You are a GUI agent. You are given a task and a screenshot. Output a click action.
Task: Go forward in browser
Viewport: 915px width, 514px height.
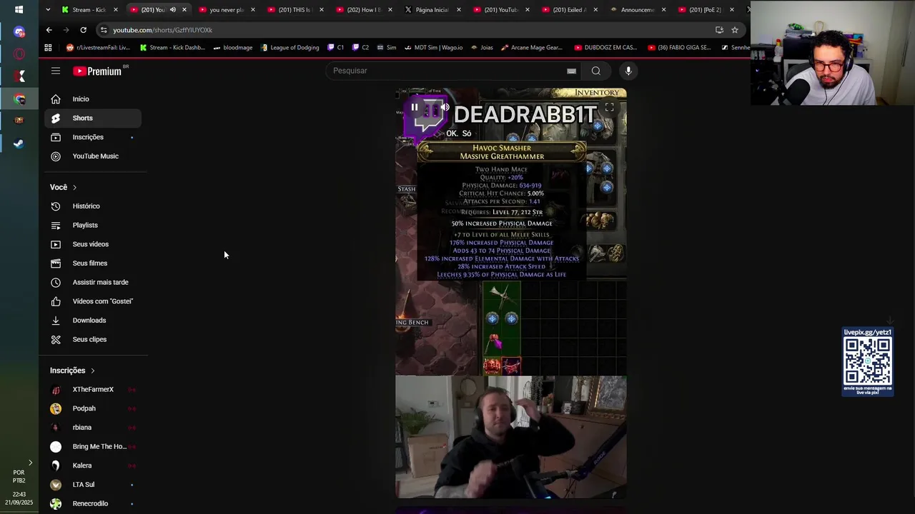point(66,30)
